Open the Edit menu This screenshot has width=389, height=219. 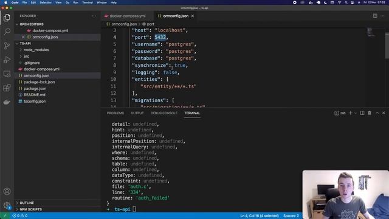33,2
